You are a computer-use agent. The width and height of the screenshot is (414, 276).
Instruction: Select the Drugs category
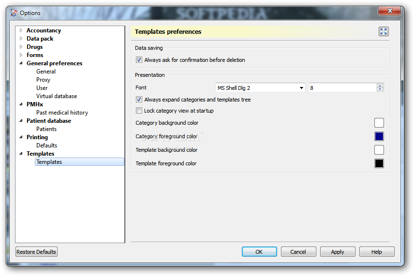[x=35, y=47]
